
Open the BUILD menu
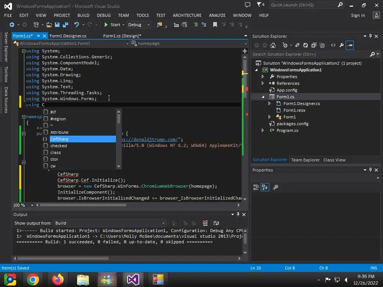pos(83,15)
